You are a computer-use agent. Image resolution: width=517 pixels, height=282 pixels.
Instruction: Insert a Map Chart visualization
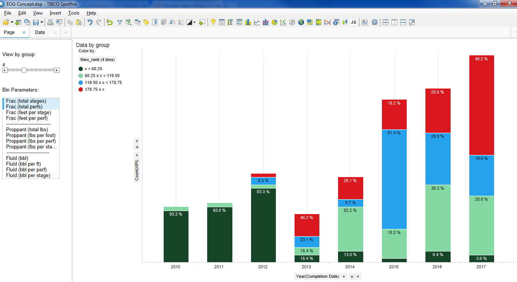tap(301, 22)
